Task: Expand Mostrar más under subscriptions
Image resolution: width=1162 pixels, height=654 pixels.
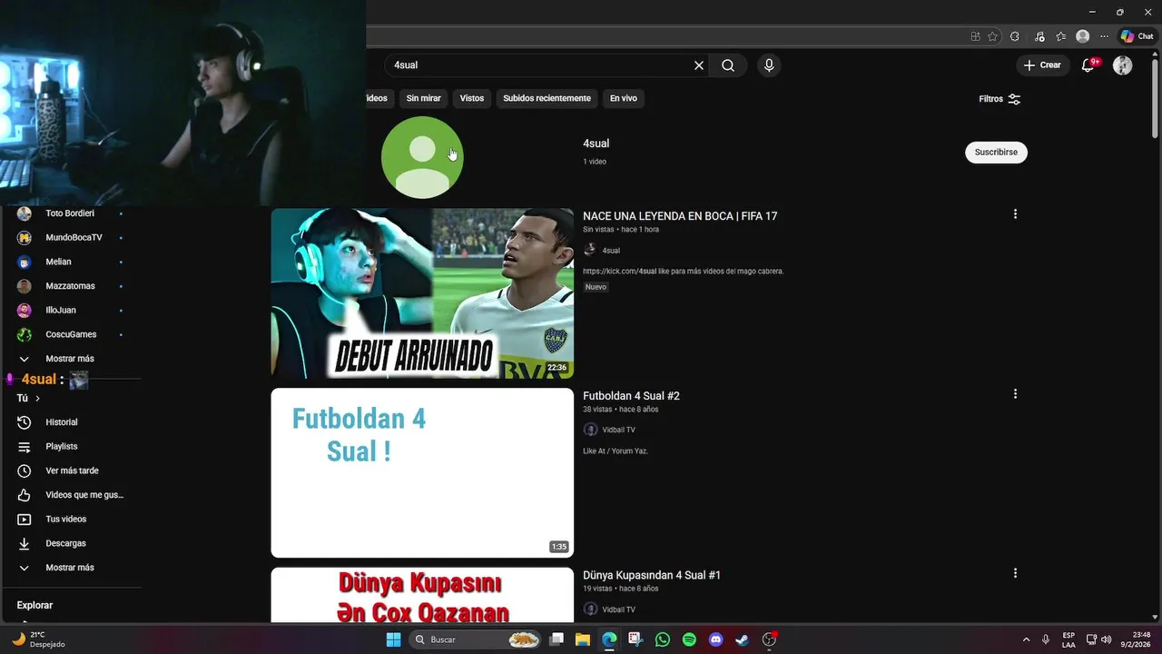Action: pyautogui.click(x=71, y=359)
